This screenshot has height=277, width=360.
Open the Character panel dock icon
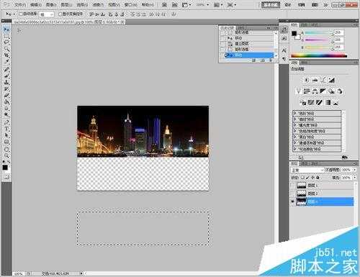click(284, 50)
